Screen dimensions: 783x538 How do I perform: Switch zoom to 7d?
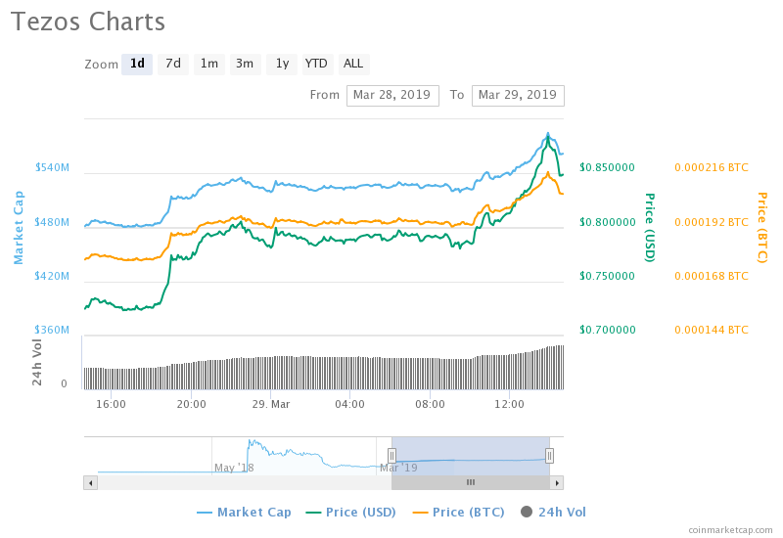173,64
